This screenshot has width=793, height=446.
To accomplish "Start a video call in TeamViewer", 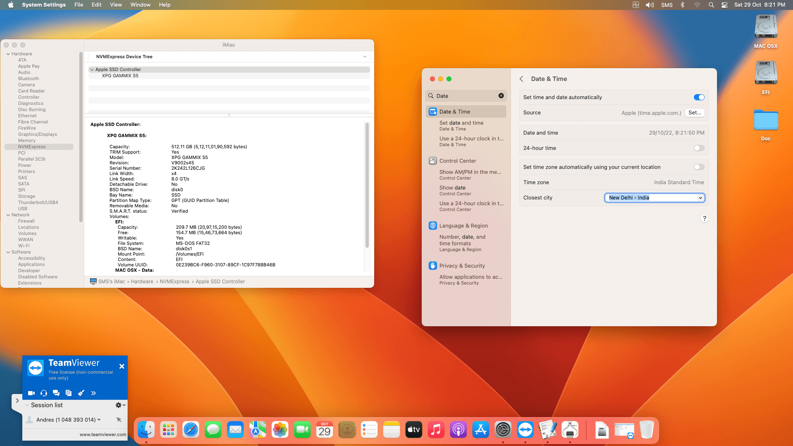I will (31, 393).
